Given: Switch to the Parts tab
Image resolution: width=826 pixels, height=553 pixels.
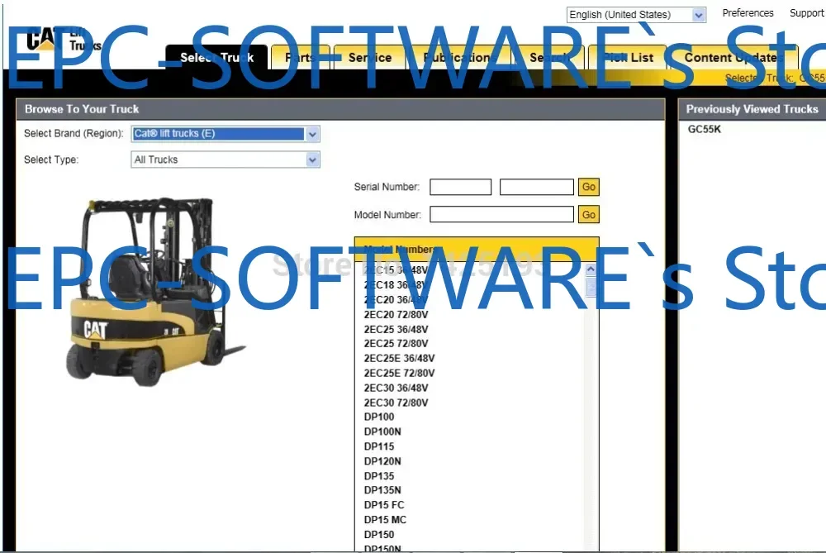Looking at the screenshot, I should click(301, 58).
